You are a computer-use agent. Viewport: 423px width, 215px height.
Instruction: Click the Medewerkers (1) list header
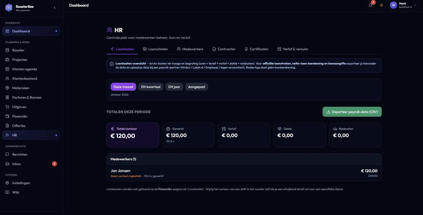[244, 159]
